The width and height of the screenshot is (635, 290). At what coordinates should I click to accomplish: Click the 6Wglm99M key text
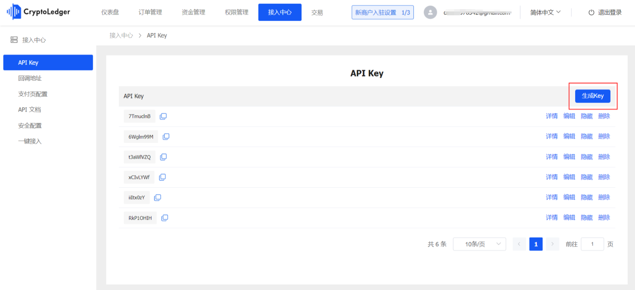click(141, 137)
